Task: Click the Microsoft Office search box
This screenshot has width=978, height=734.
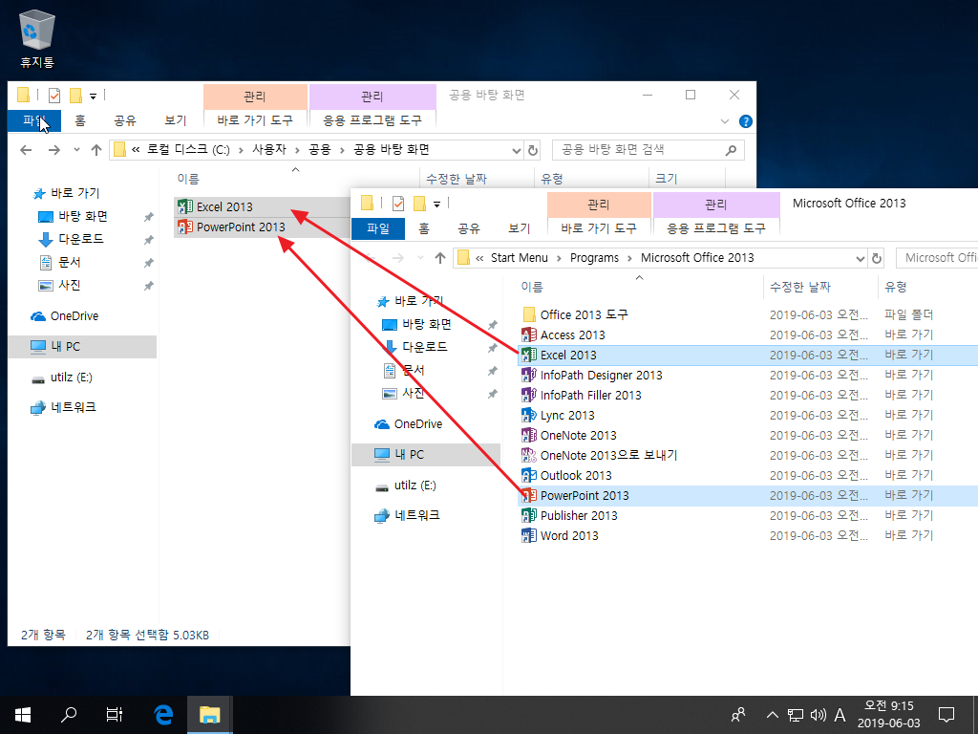Action: pos(937,258)
